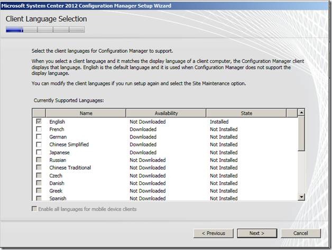Check the Chinese Traditional checkbox
332x250 pixels.
39,168
